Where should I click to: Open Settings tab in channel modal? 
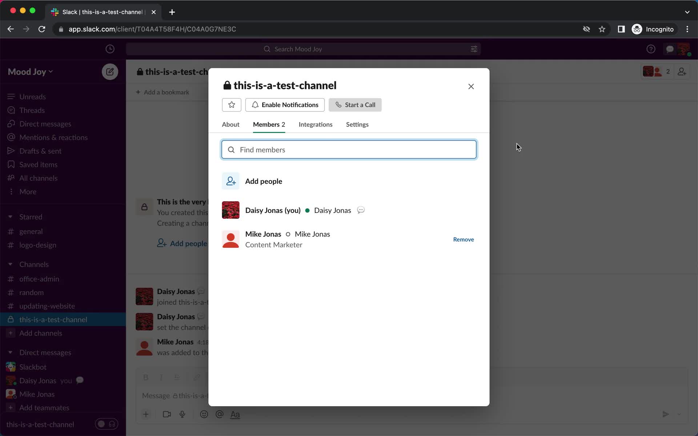358,124
